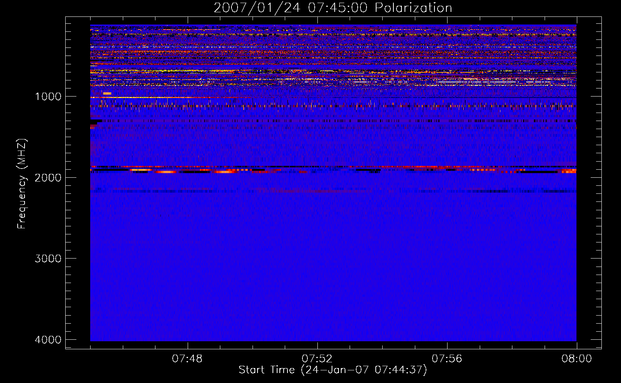621x383 pixels.
Task: Click the 4000 frequency tick label
Action: (48, 340)
